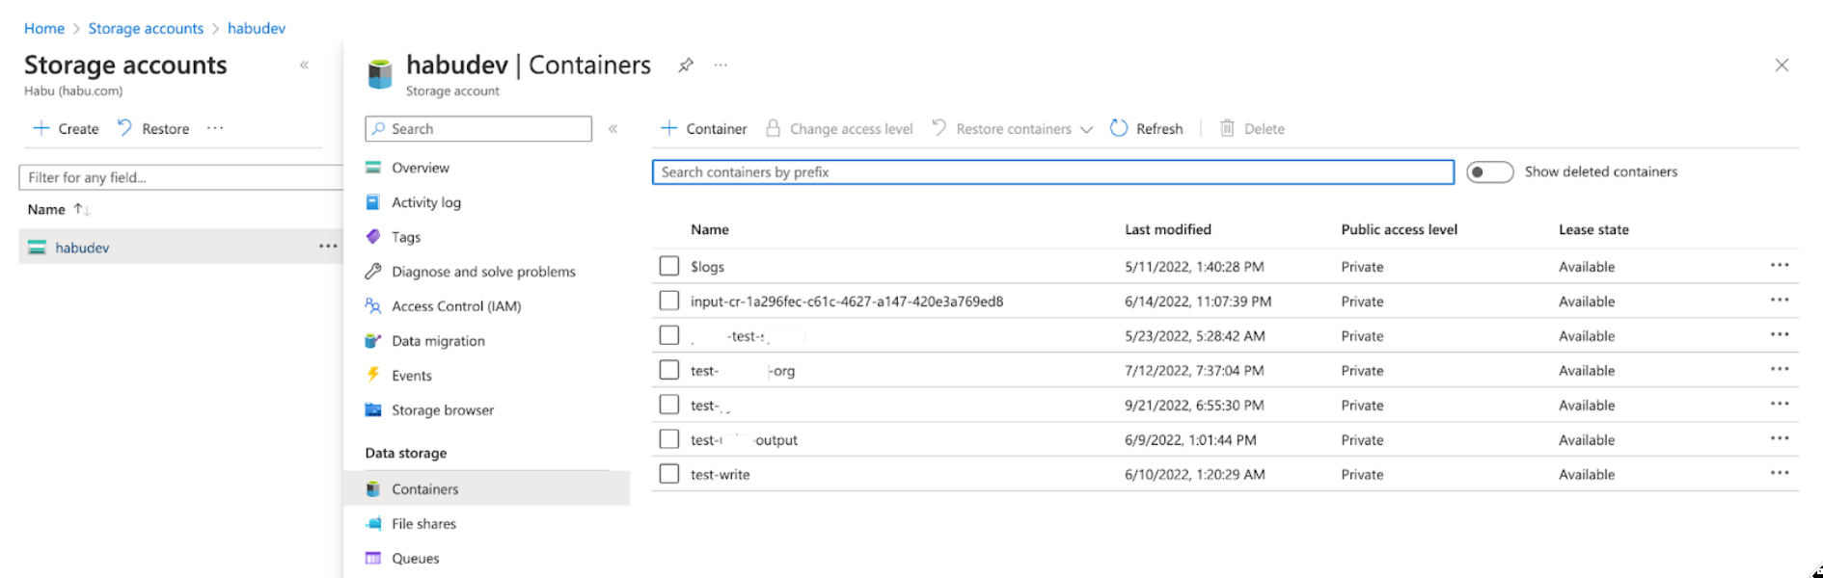Click Storage accounts breadcrumb link
Image resolution: width=1823 pixels, height=578 pixels.
[x=146, y=29]
